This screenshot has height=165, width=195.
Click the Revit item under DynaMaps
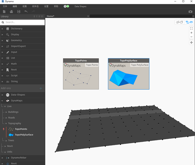(x=10, y=146)
